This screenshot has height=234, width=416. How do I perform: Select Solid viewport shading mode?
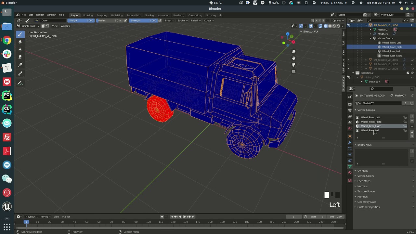[330, 26]
